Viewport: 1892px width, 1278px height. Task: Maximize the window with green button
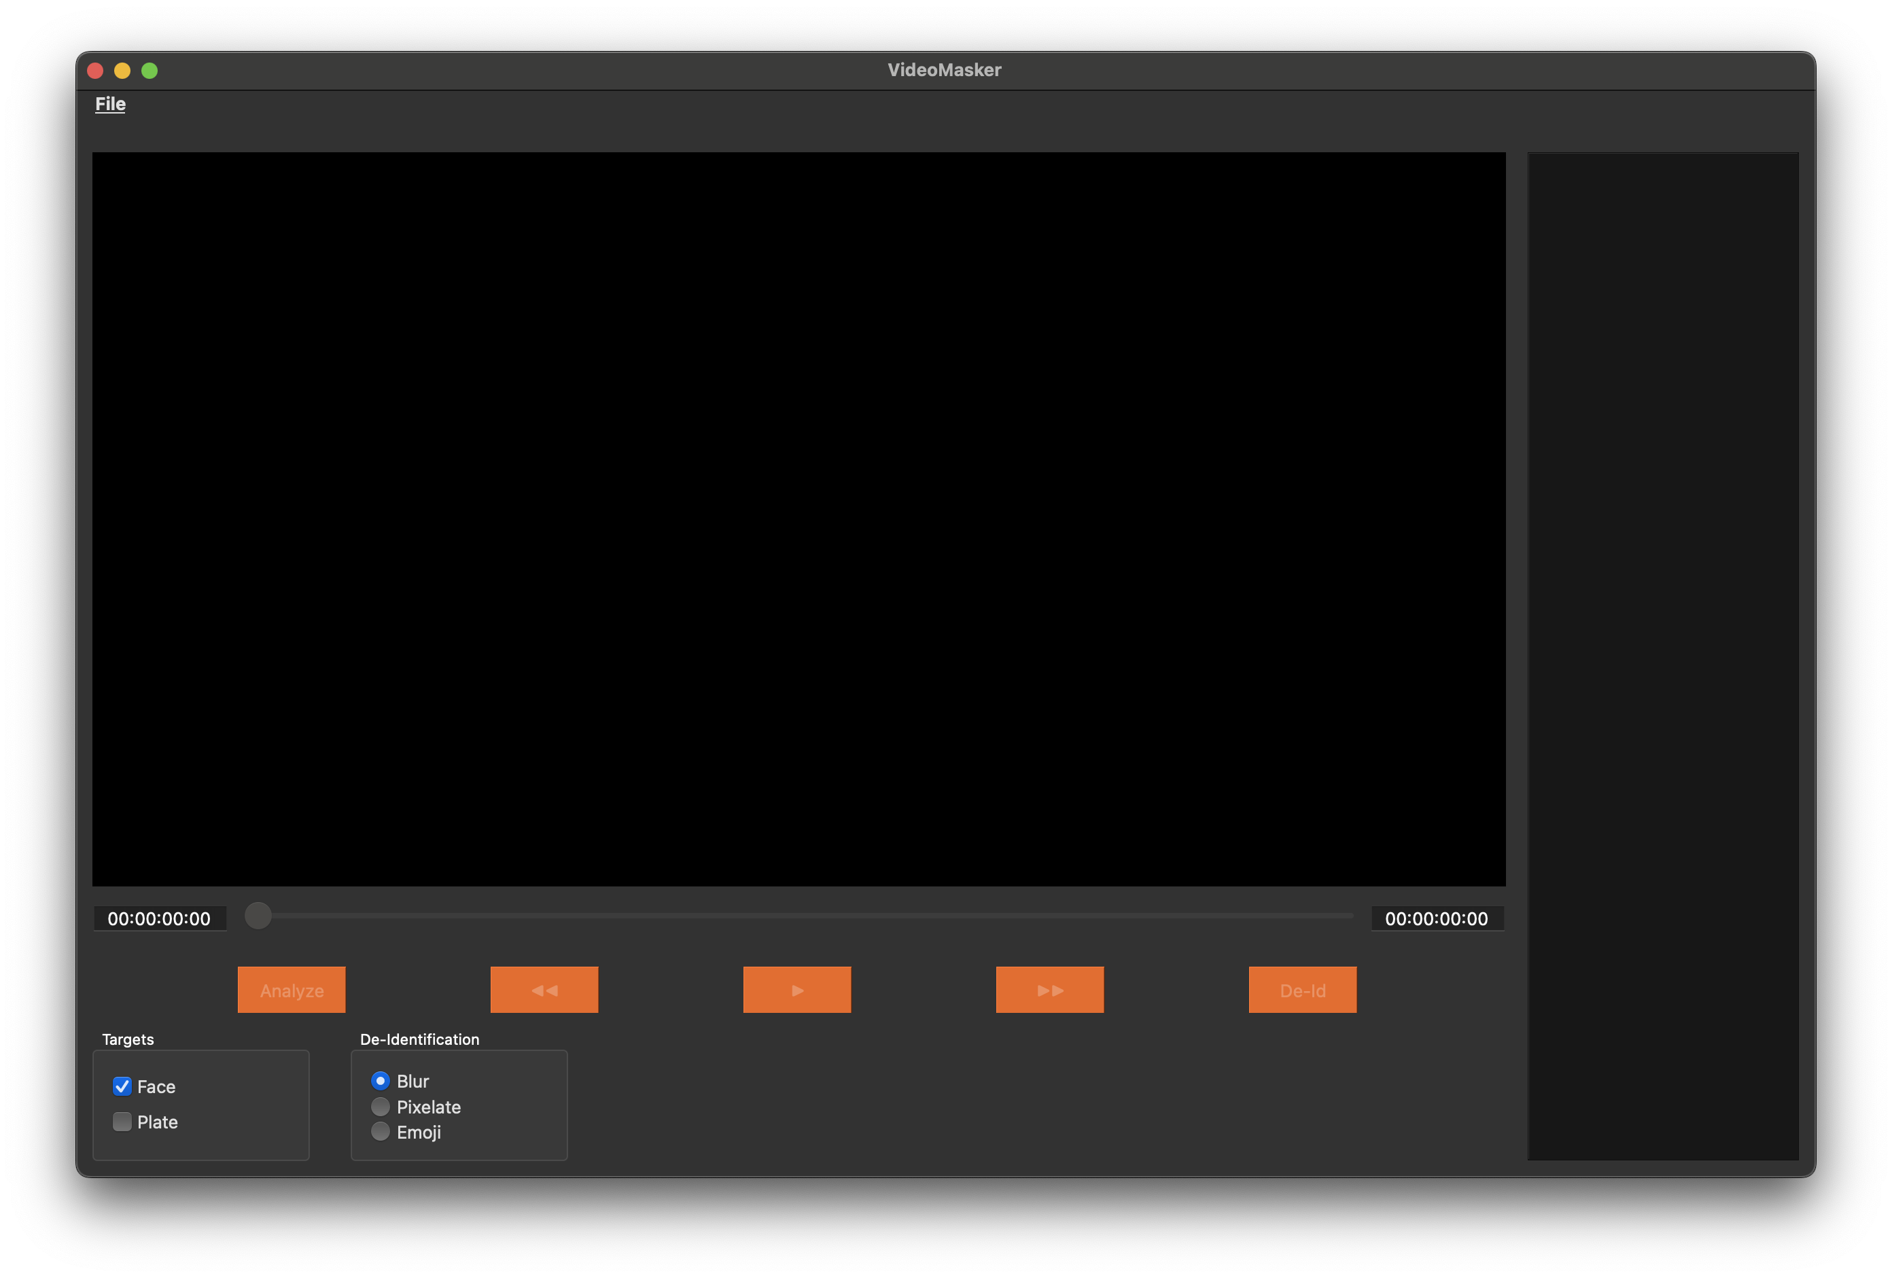(150, 71)
